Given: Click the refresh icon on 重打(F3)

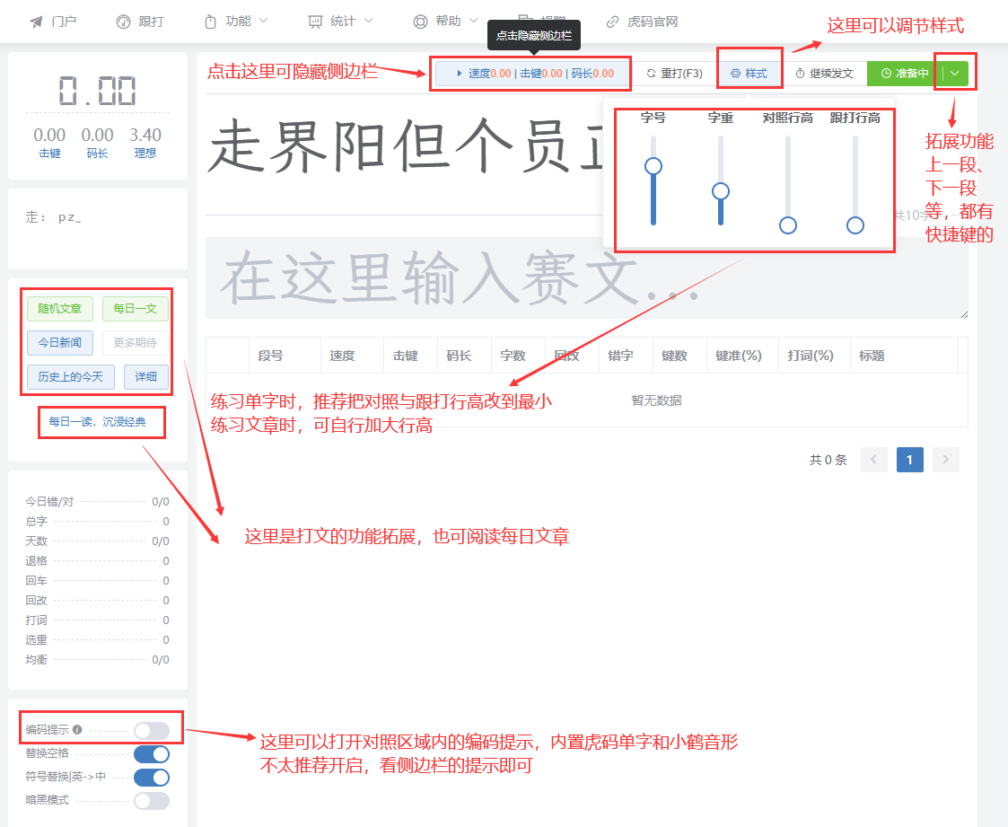Looking at the screenshot, I should tap(651, 74).
